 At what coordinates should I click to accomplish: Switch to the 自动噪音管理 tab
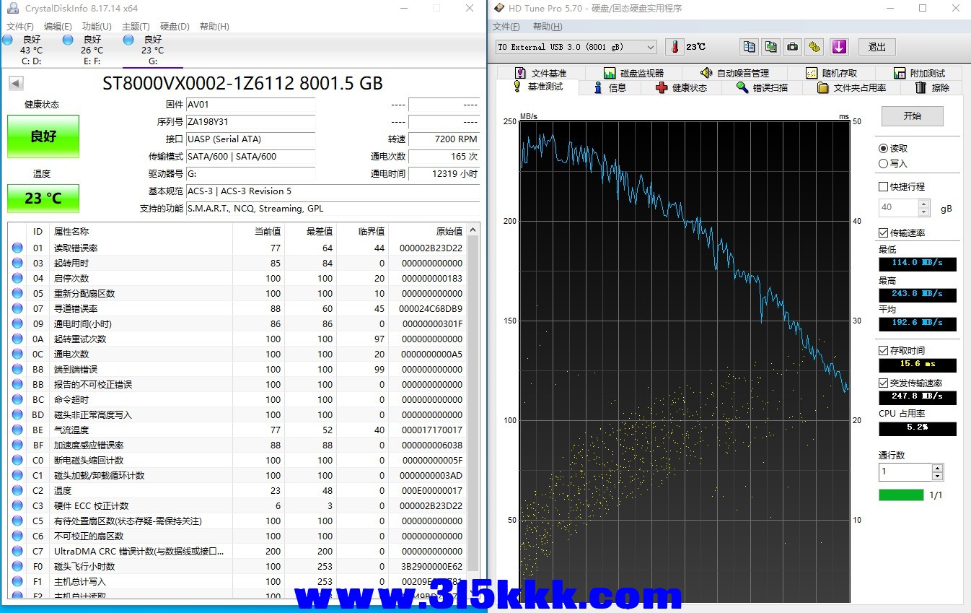(734, 73)
